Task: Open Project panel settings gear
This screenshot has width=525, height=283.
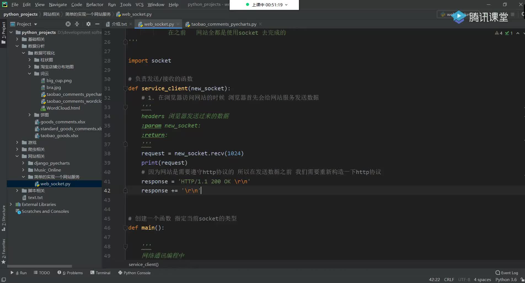Action: pos(88,24)
